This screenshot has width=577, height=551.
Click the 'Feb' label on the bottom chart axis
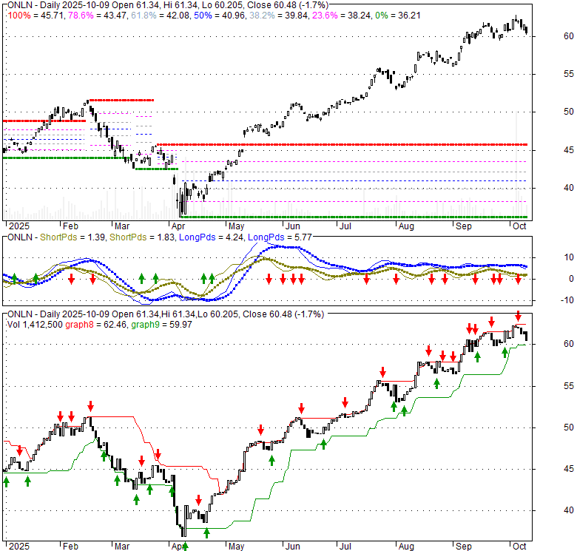[x=70, y=547]
